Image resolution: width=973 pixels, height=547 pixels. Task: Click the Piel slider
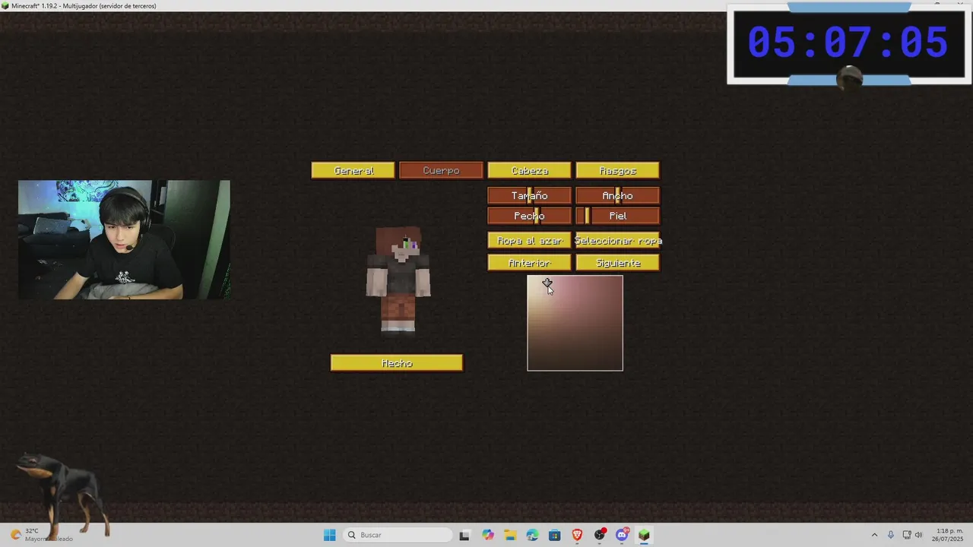[617, 216]
